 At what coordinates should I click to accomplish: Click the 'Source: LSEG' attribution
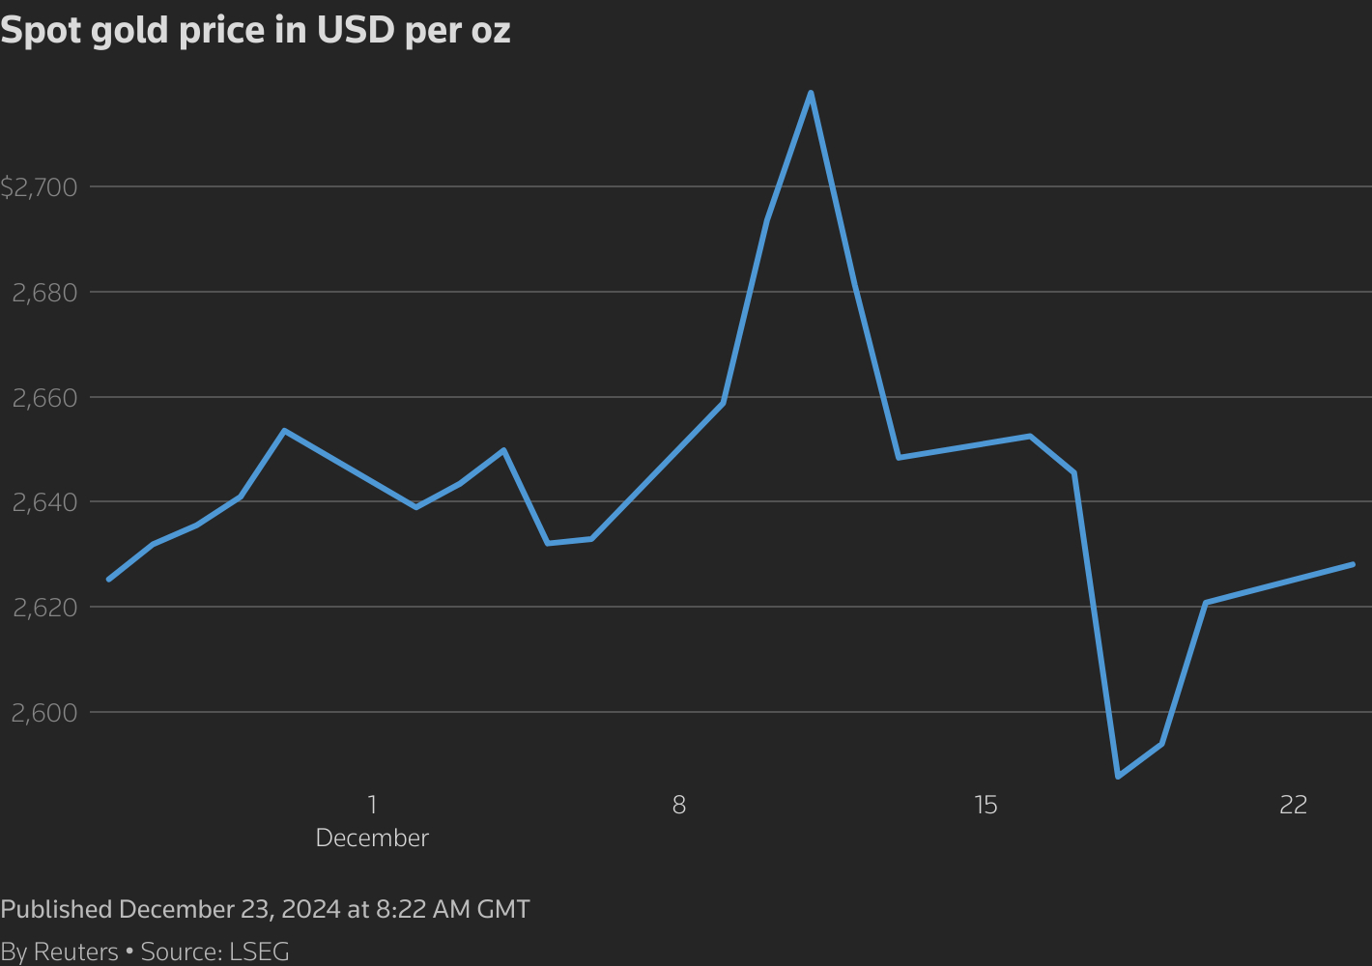[214, 952]
